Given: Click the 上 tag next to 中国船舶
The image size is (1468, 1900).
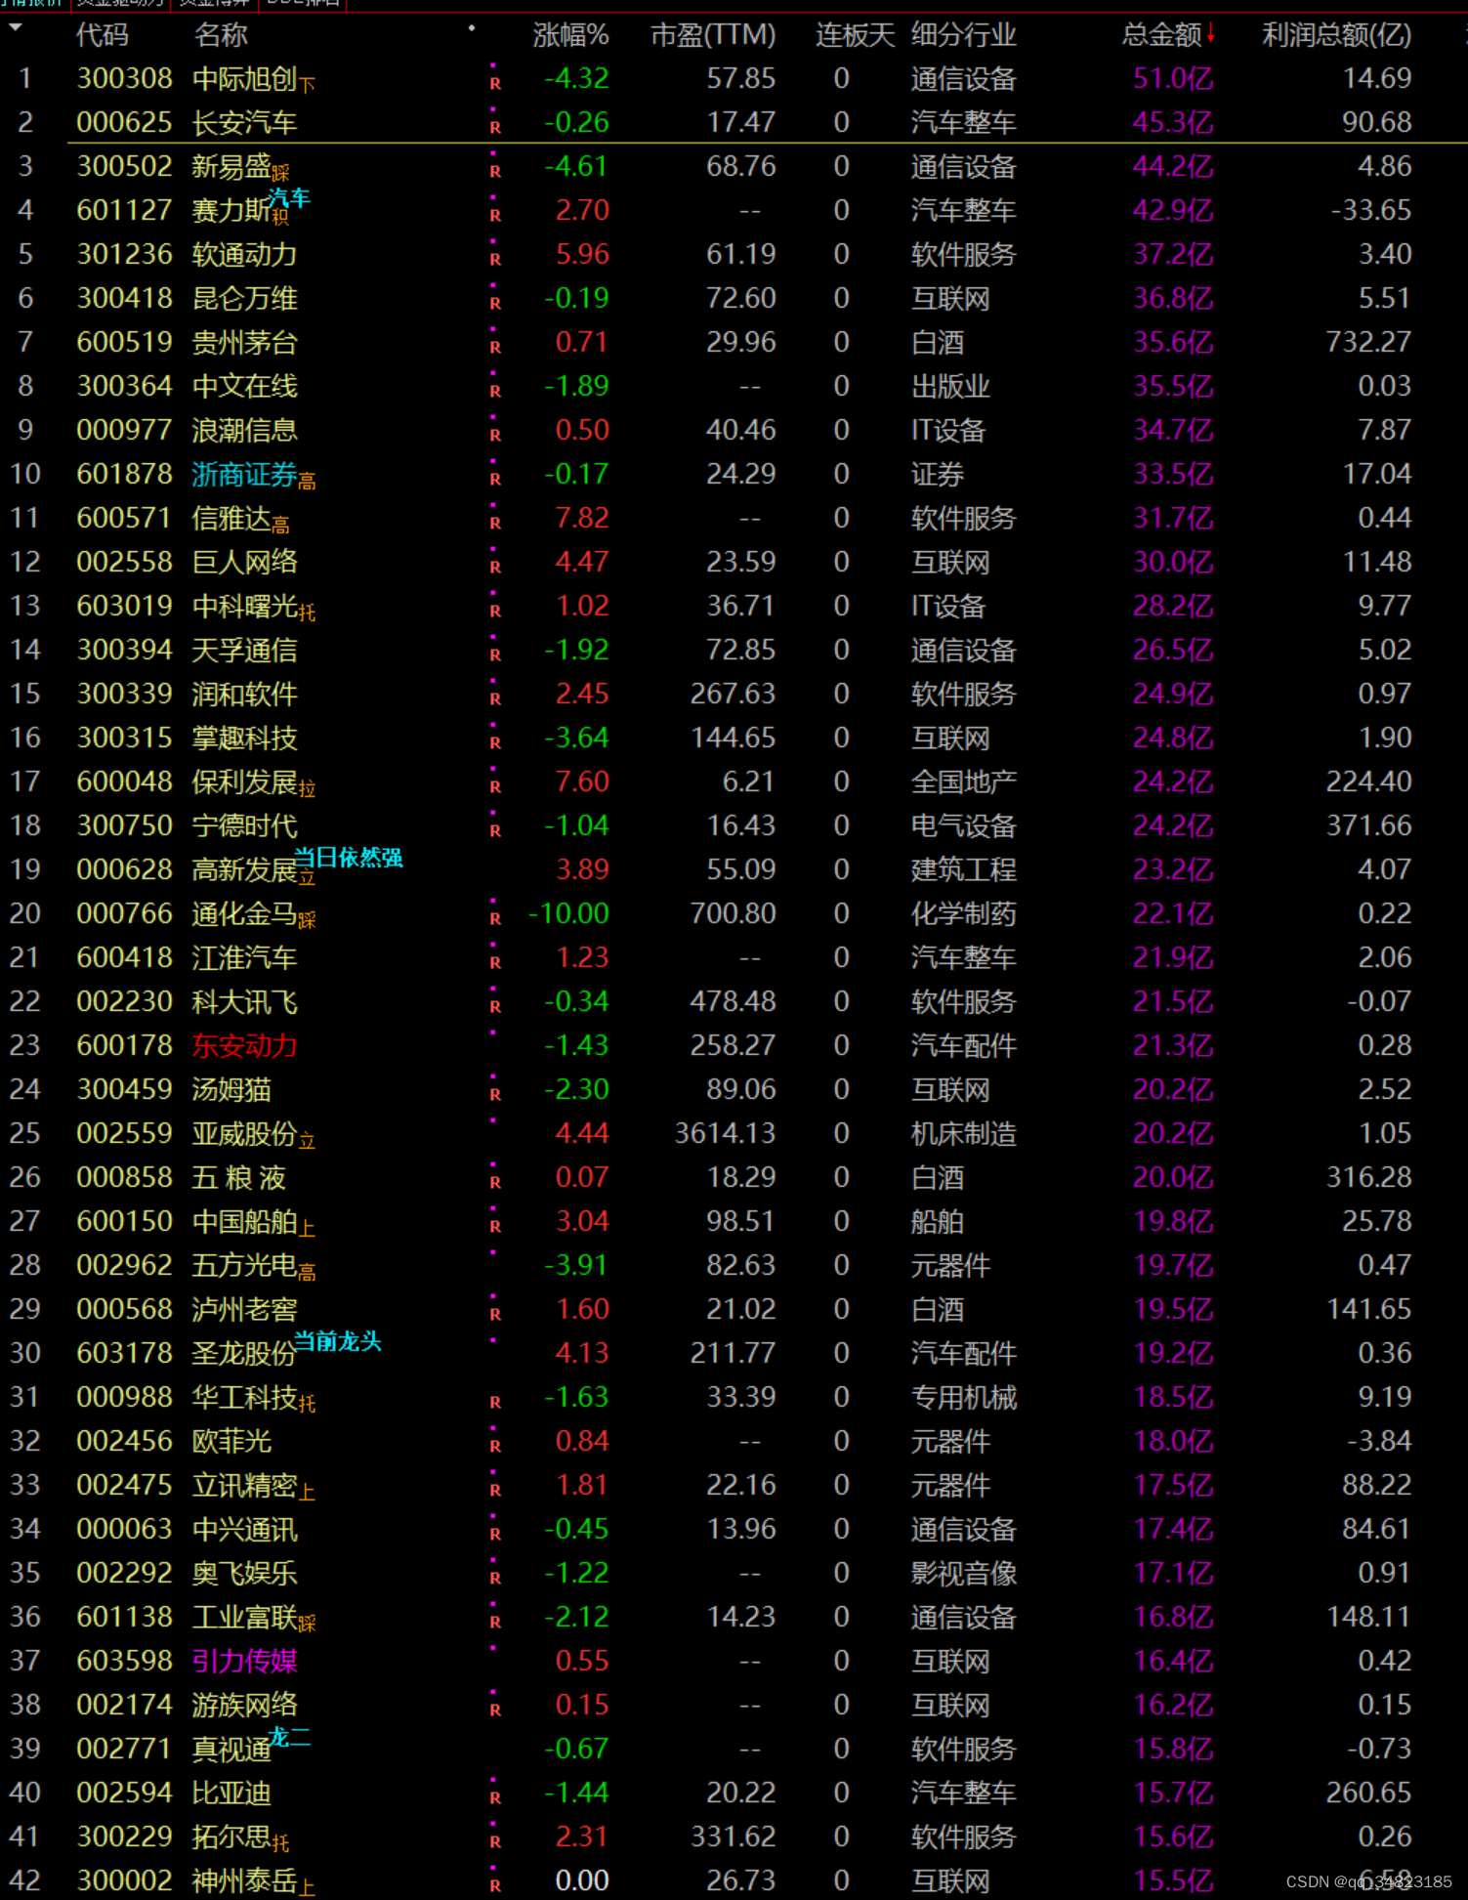Looking at the screenshot, I should click(x=307, y=1229).
